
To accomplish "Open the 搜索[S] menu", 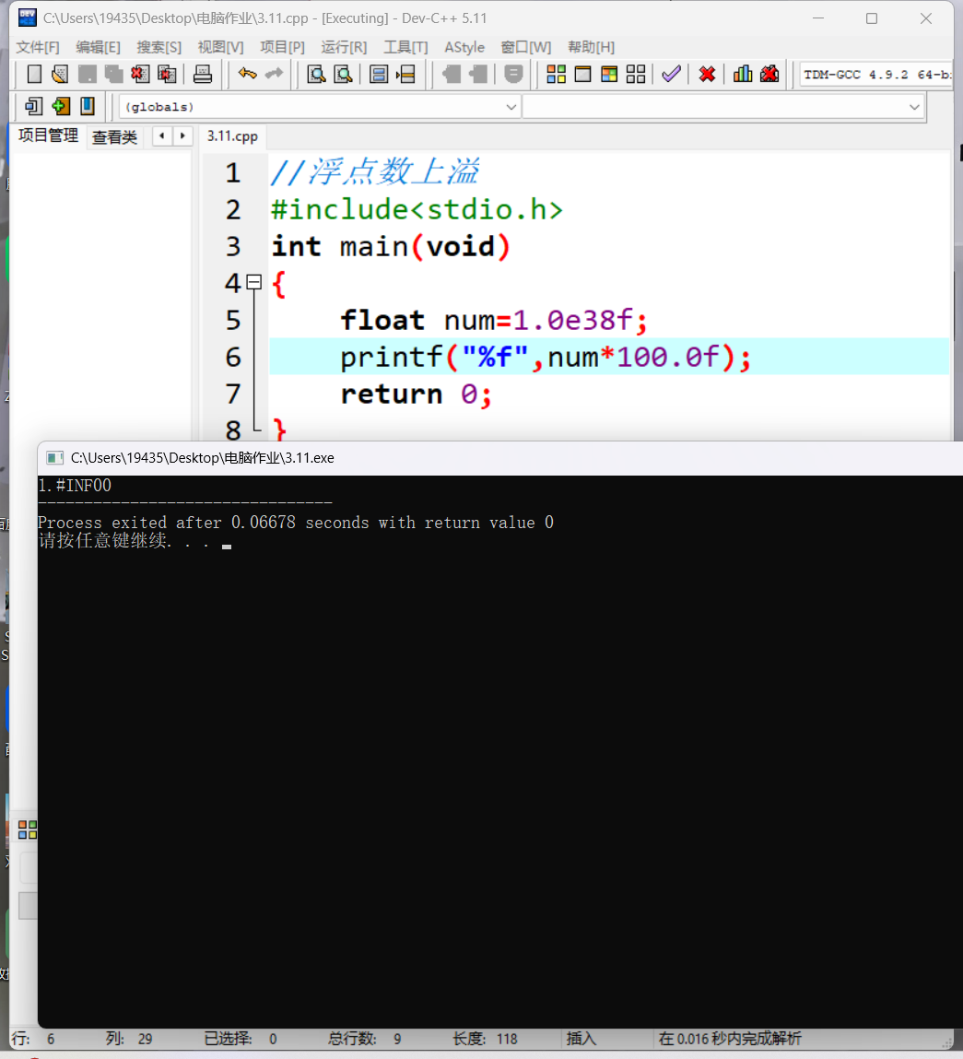I will coord(159,47).
